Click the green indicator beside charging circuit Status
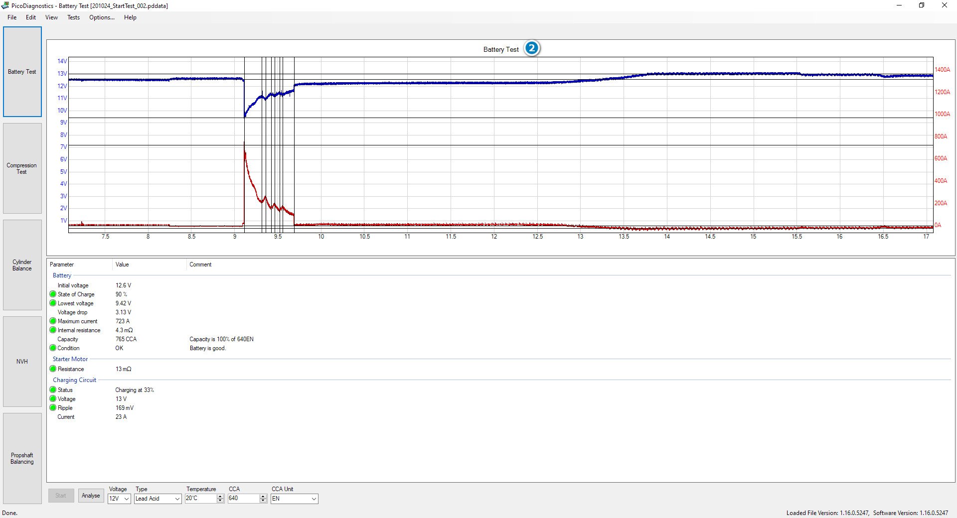Screen dimensions: 957x518 (53, 389)
